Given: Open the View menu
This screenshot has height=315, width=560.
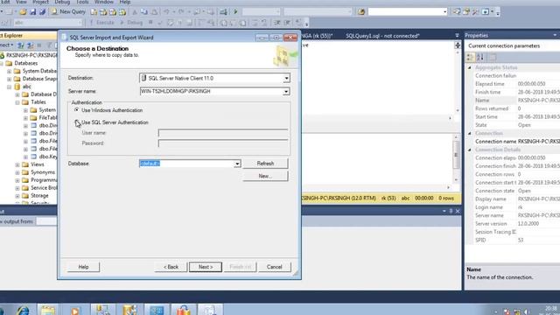Looking at the screenshot, I should [x=21, y=2].
